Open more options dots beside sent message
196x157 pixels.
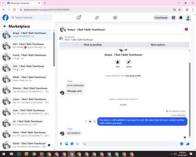pyautogui.click(x=86, y=121)
